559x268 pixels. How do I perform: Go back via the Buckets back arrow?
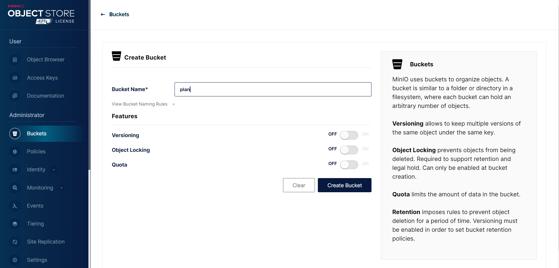tap(103, 14)
